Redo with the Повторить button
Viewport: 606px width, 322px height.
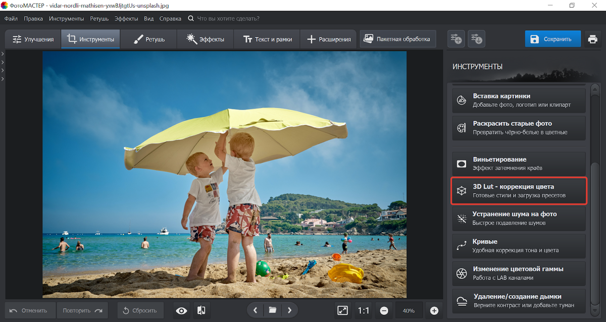tap(82, 310)
